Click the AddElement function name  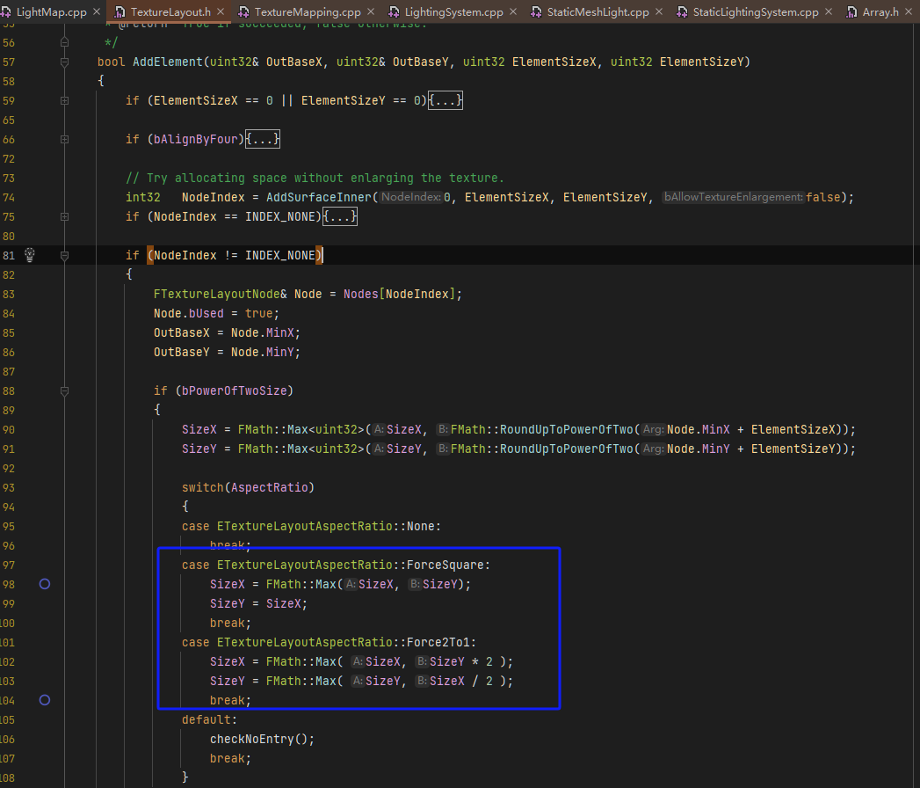[x=167, y=62]
